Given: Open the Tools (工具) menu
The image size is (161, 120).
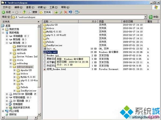Looking at the screenshot, I should pyautogui.click(x=53, y=7).
